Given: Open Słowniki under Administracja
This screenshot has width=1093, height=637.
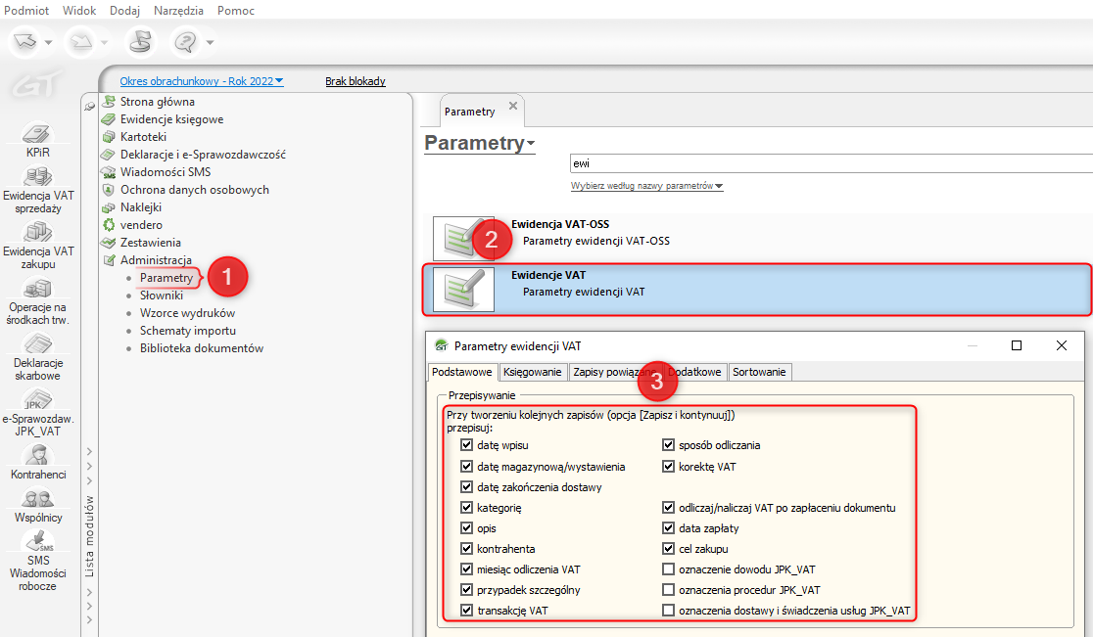Looking at the screenshot, I should pos(161,296).
